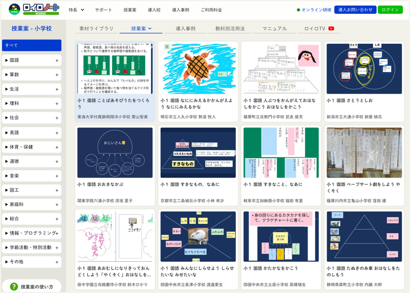
Task: Switch to the ロイロTV tab
Action: click(319, 29)
